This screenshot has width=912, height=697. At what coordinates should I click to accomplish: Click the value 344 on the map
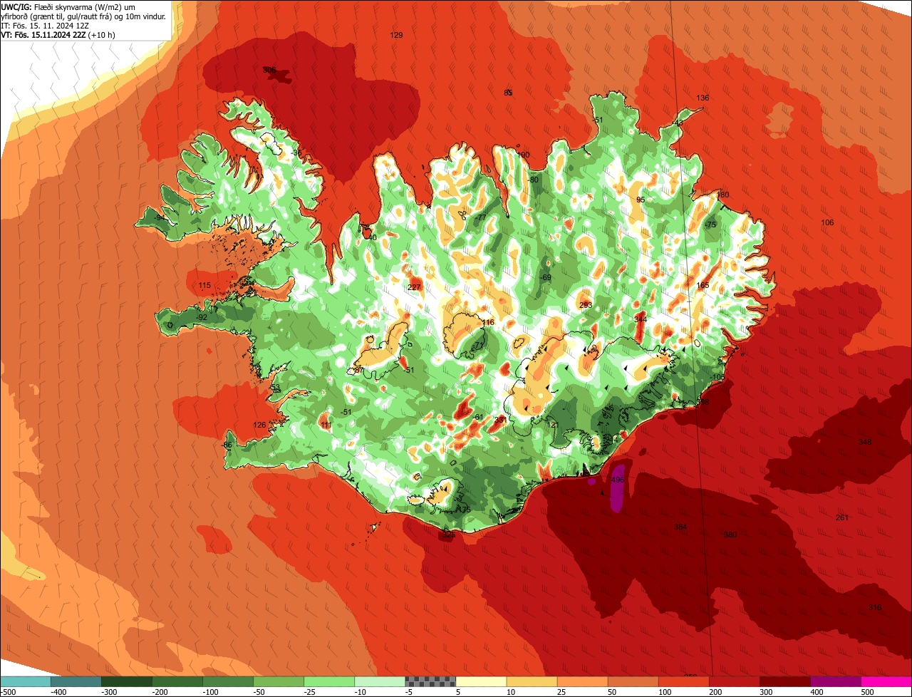click(x=641, y=319)
